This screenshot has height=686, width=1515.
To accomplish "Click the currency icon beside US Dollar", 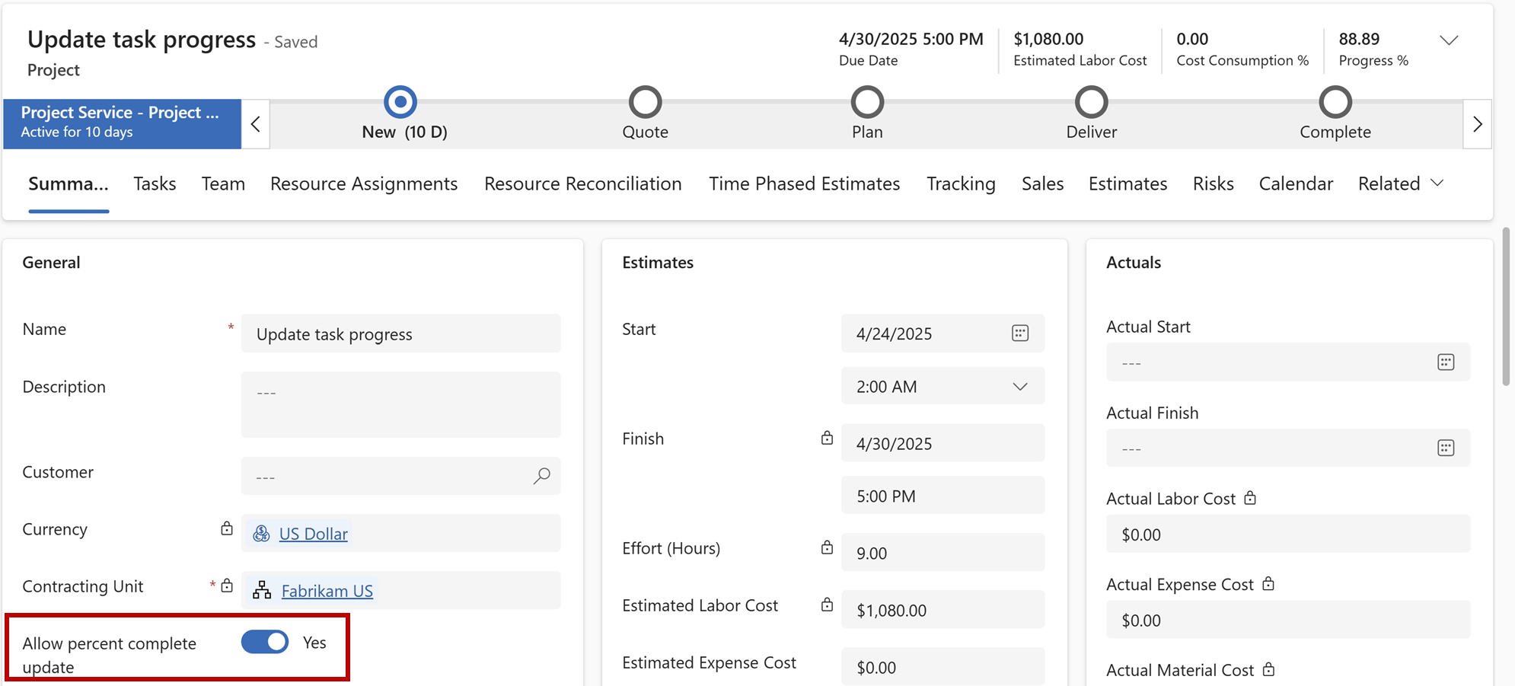I will coord(262,533).
